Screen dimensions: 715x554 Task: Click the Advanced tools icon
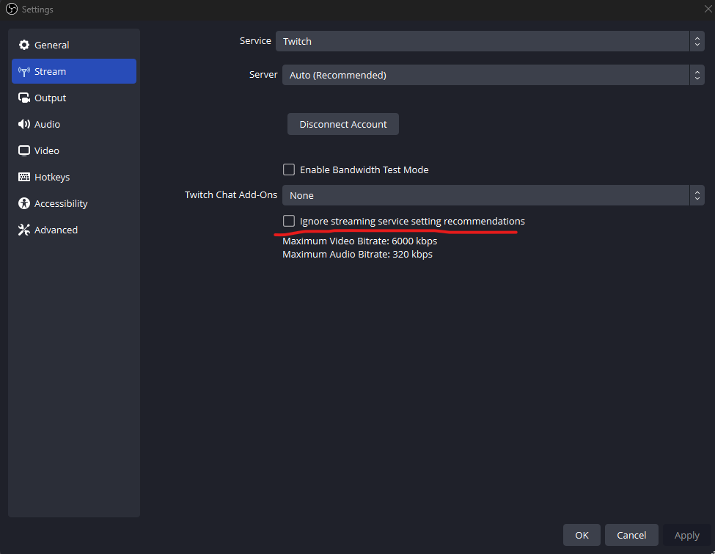pyautogui.click(x=23, y=230)
